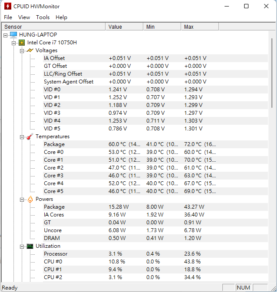278x293 pixels.
Task: Select the Core #3 temperature row
Action: pos(156,176)
